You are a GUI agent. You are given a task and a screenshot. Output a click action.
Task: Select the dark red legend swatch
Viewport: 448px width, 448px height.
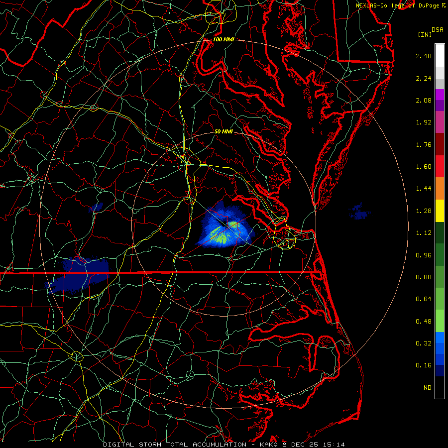click(x=440, y=144)
